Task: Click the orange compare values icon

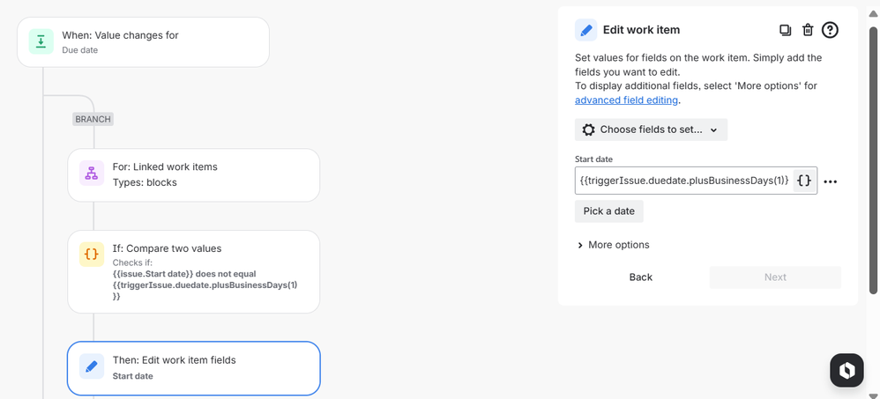Action: 92,255
